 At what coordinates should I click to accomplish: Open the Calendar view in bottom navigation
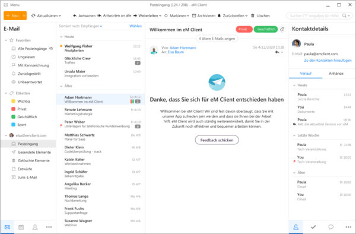(x=21, y=227)
